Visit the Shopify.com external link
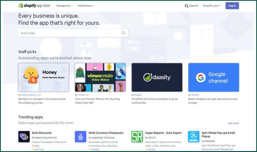Screen dimensions: 257x152 tap(212, 6)
